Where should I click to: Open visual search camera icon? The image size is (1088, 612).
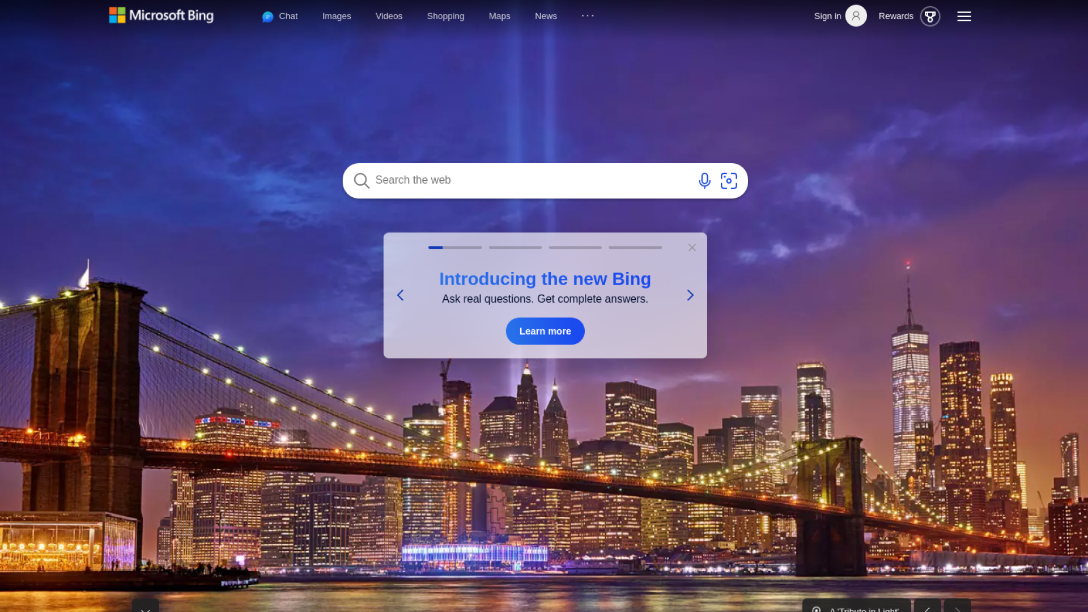pyautogui.click(x=729, y=181)
